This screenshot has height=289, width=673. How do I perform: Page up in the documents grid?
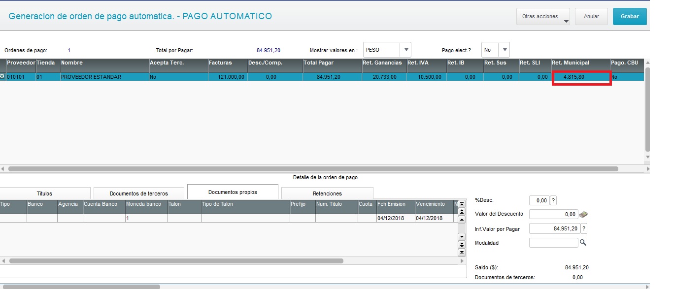click(462, 212)
